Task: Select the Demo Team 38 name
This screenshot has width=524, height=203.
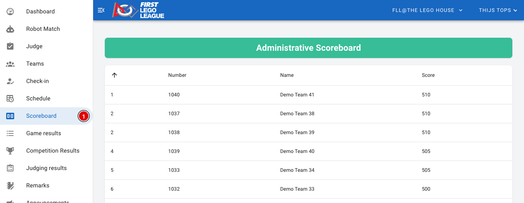Action: (x=297, y=113)
